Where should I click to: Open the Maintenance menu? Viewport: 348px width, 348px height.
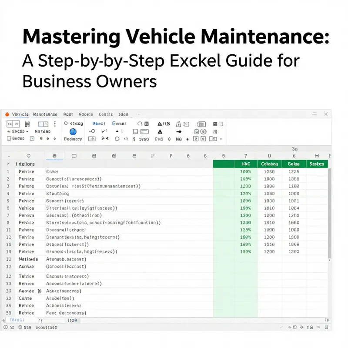point(45,114)
